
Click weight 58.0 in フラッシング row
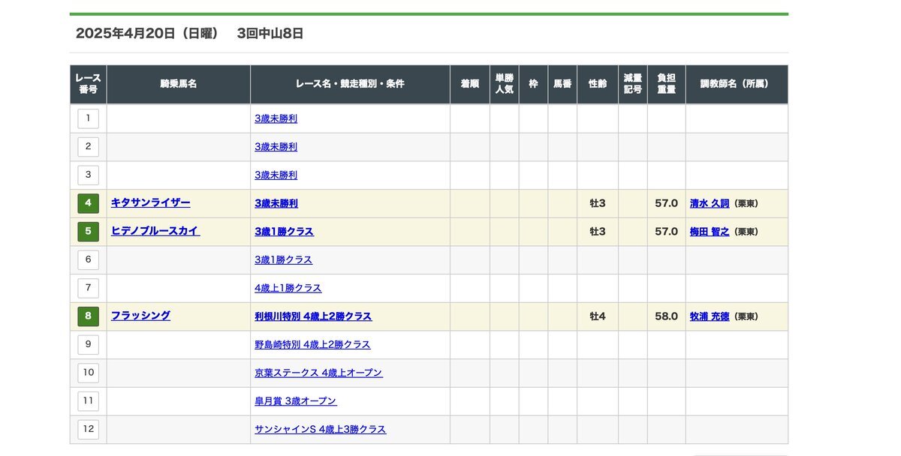[666, 316]
